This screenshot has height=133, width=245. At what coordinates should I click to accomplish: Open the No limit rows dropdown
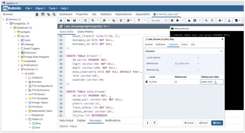(159, 20)
